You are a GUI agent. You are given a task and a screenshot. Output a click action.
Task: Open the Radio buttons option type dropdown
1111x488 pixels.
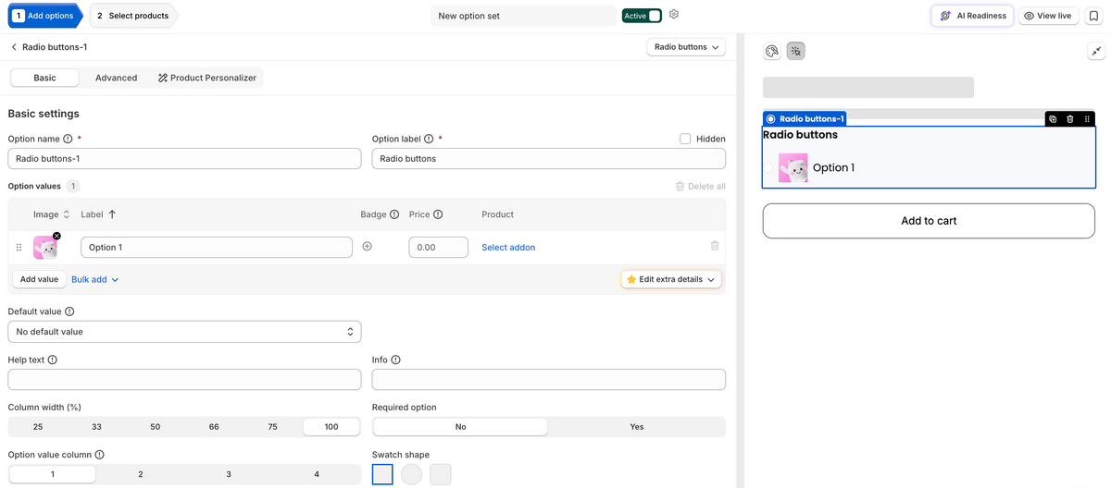click(686, 47)
